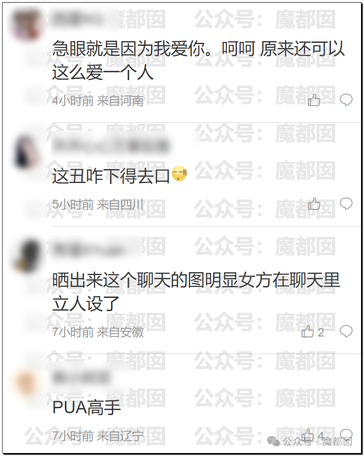The height and width of the screenshot is (456, 364).
Task: Open avatar of 安徽 commenter
Action: [27, 256]
